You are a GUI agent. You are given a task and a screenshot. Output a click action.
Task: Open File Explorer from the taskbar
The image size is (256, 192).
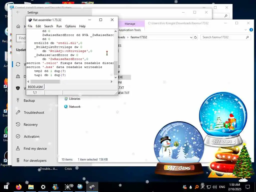click(x=31, y=187)
